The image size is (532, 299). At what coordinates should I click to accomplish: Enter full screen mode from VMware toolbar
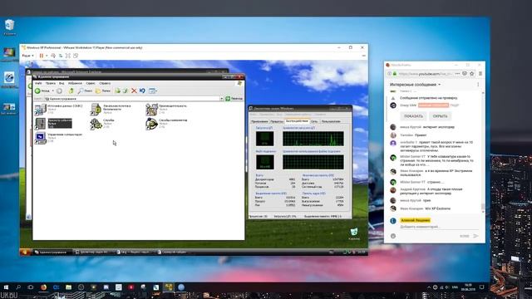[x=68, y=56]
